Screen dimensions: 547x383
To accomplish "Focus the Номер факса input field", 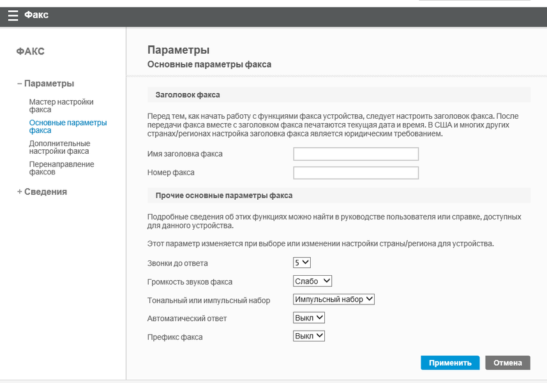I will [x=356, y=173].
